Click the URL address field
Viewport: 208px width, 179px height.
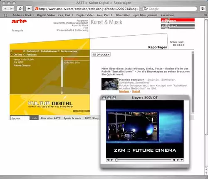[87, 9]
